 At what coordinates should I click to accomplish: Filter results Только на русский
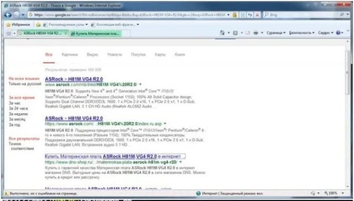(25, 84)
